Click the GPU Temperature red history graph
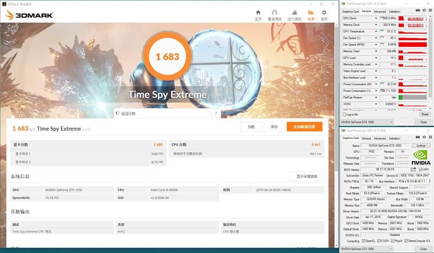Viewport: 434px width, 253px height. click(412, 31)
